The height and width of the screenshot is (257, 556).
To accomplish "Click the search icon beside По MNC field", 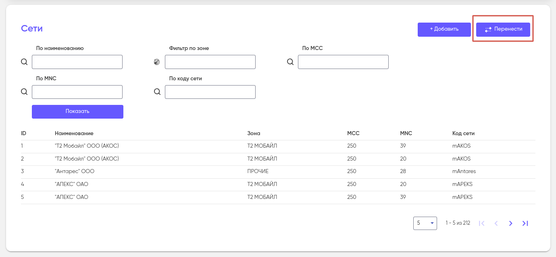I will click(24, 92).
